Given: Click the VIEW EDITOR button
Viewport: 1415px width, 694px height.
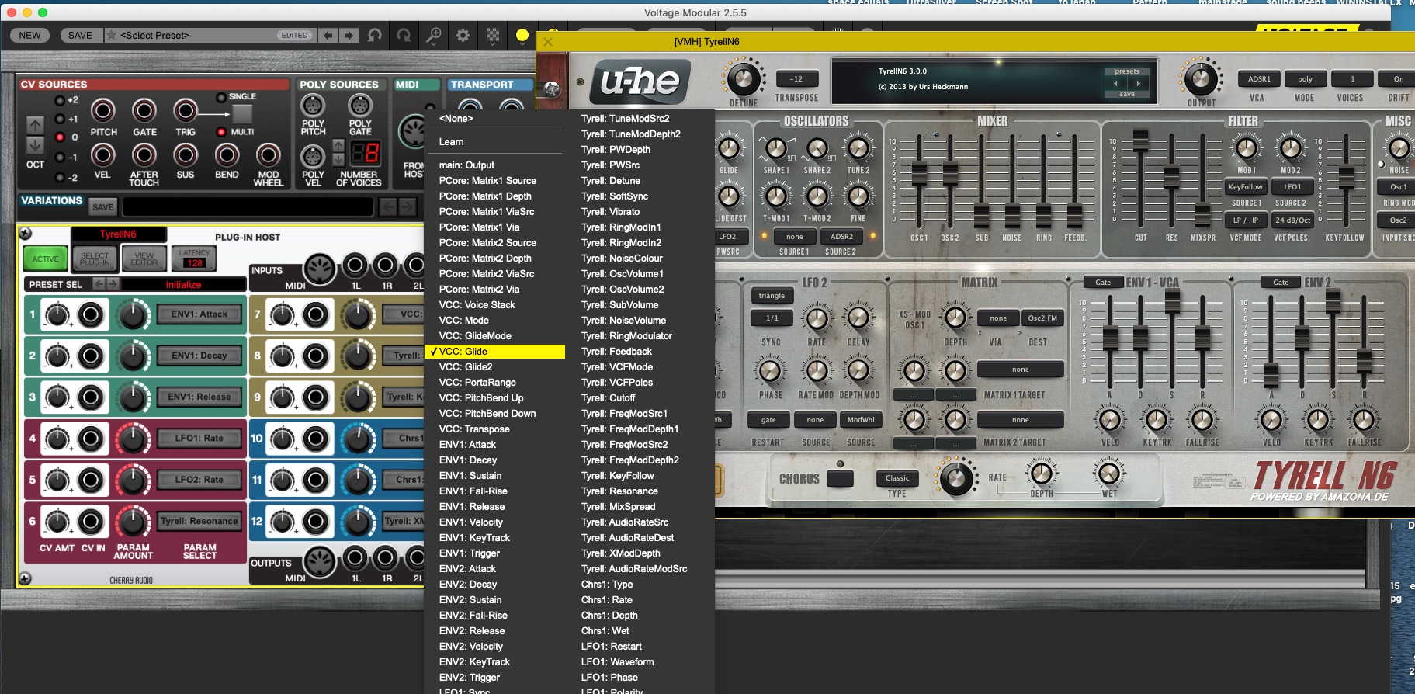Looking at the screenshot, I should click(x=144, y=259).
